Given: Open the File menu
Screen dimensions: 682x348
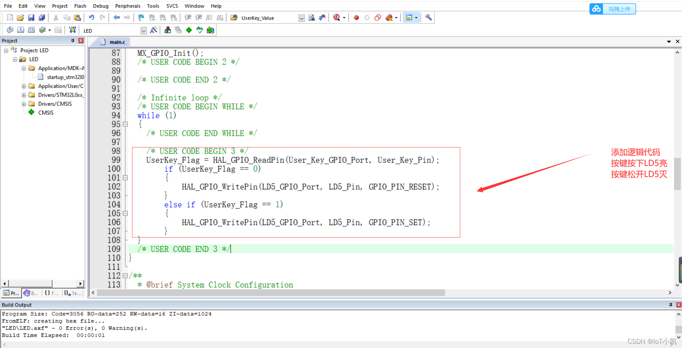Looking at the screenshot, I should pyautogui.click(x=8, y=6).
